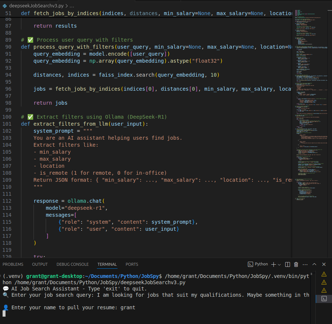332x324 pixels.
Task: Click the "deepseek-r1" model string
Action: tap(85, 208)
